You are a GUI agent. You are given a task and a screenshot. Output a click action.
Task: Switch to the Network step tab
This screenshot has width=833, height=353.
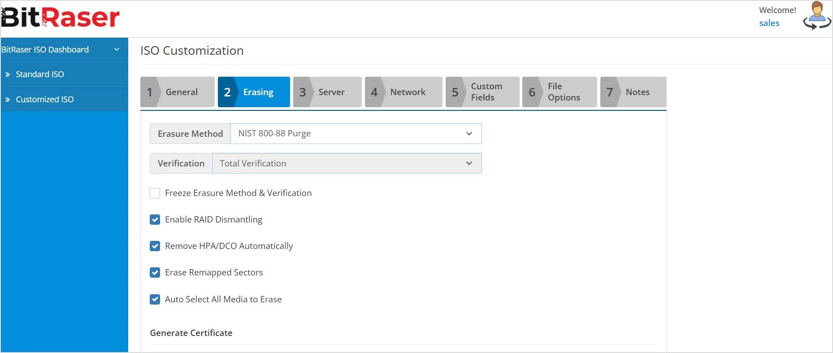(403, 92)
